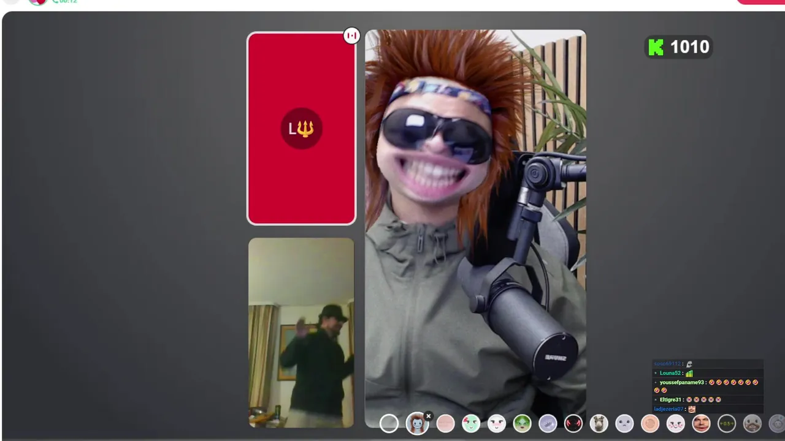
Task: Apply the big-lips man face filter
Action: (701, 423)
